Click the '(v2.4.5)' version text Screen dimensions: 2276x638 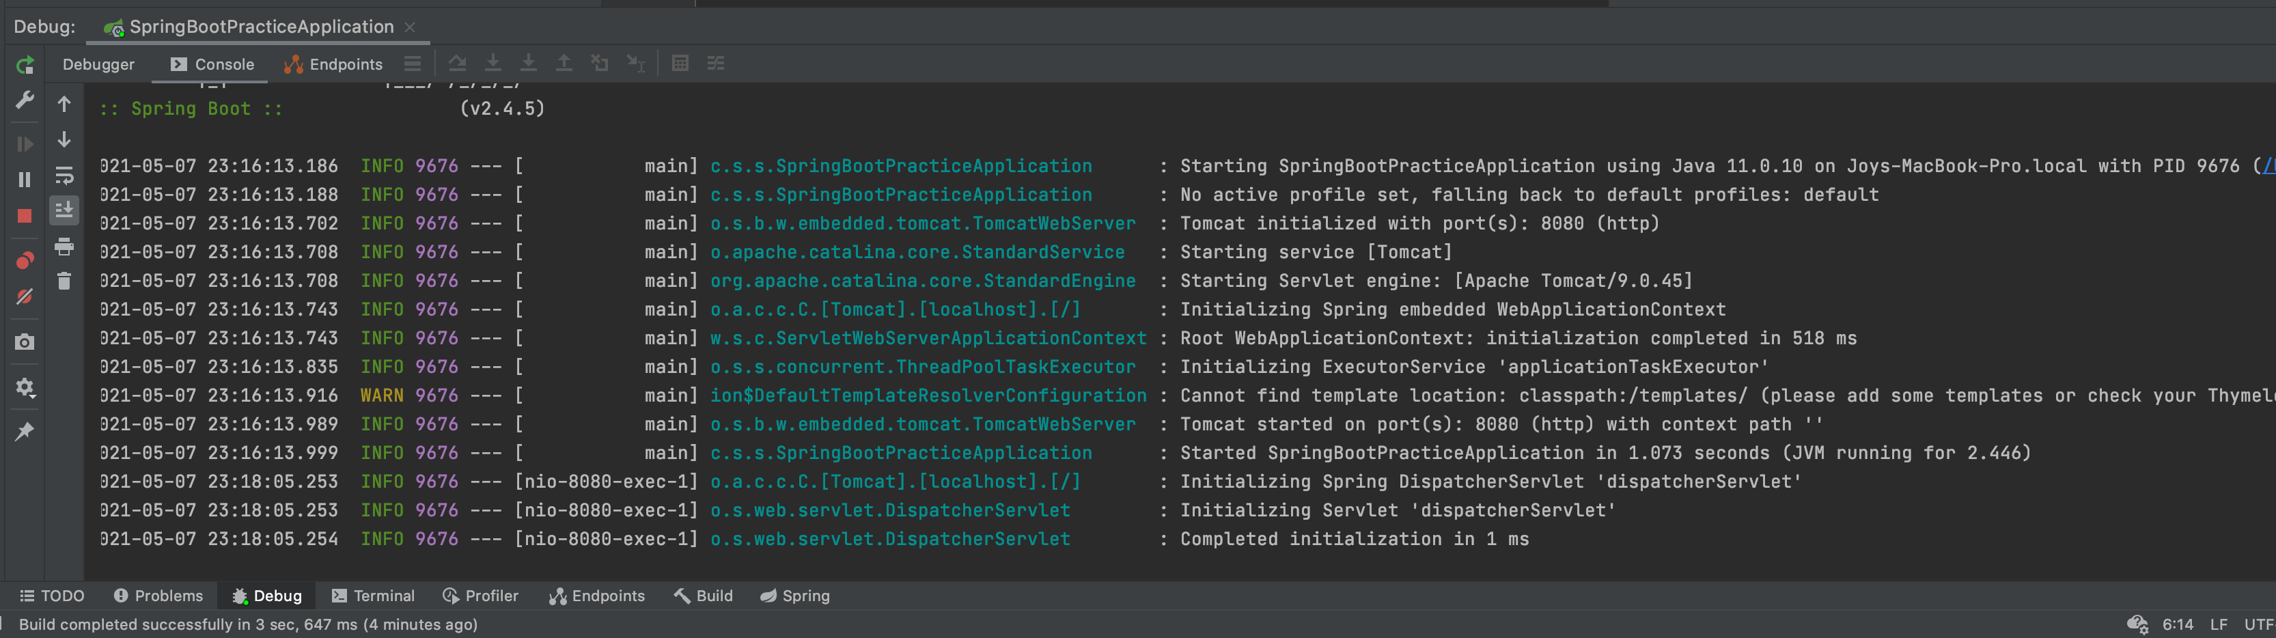[x=503, y=109]
